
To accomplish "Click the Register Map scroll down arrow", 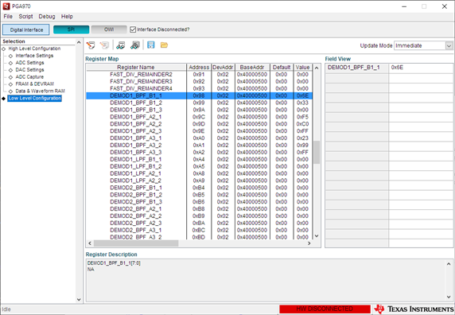I will [317, 236].
